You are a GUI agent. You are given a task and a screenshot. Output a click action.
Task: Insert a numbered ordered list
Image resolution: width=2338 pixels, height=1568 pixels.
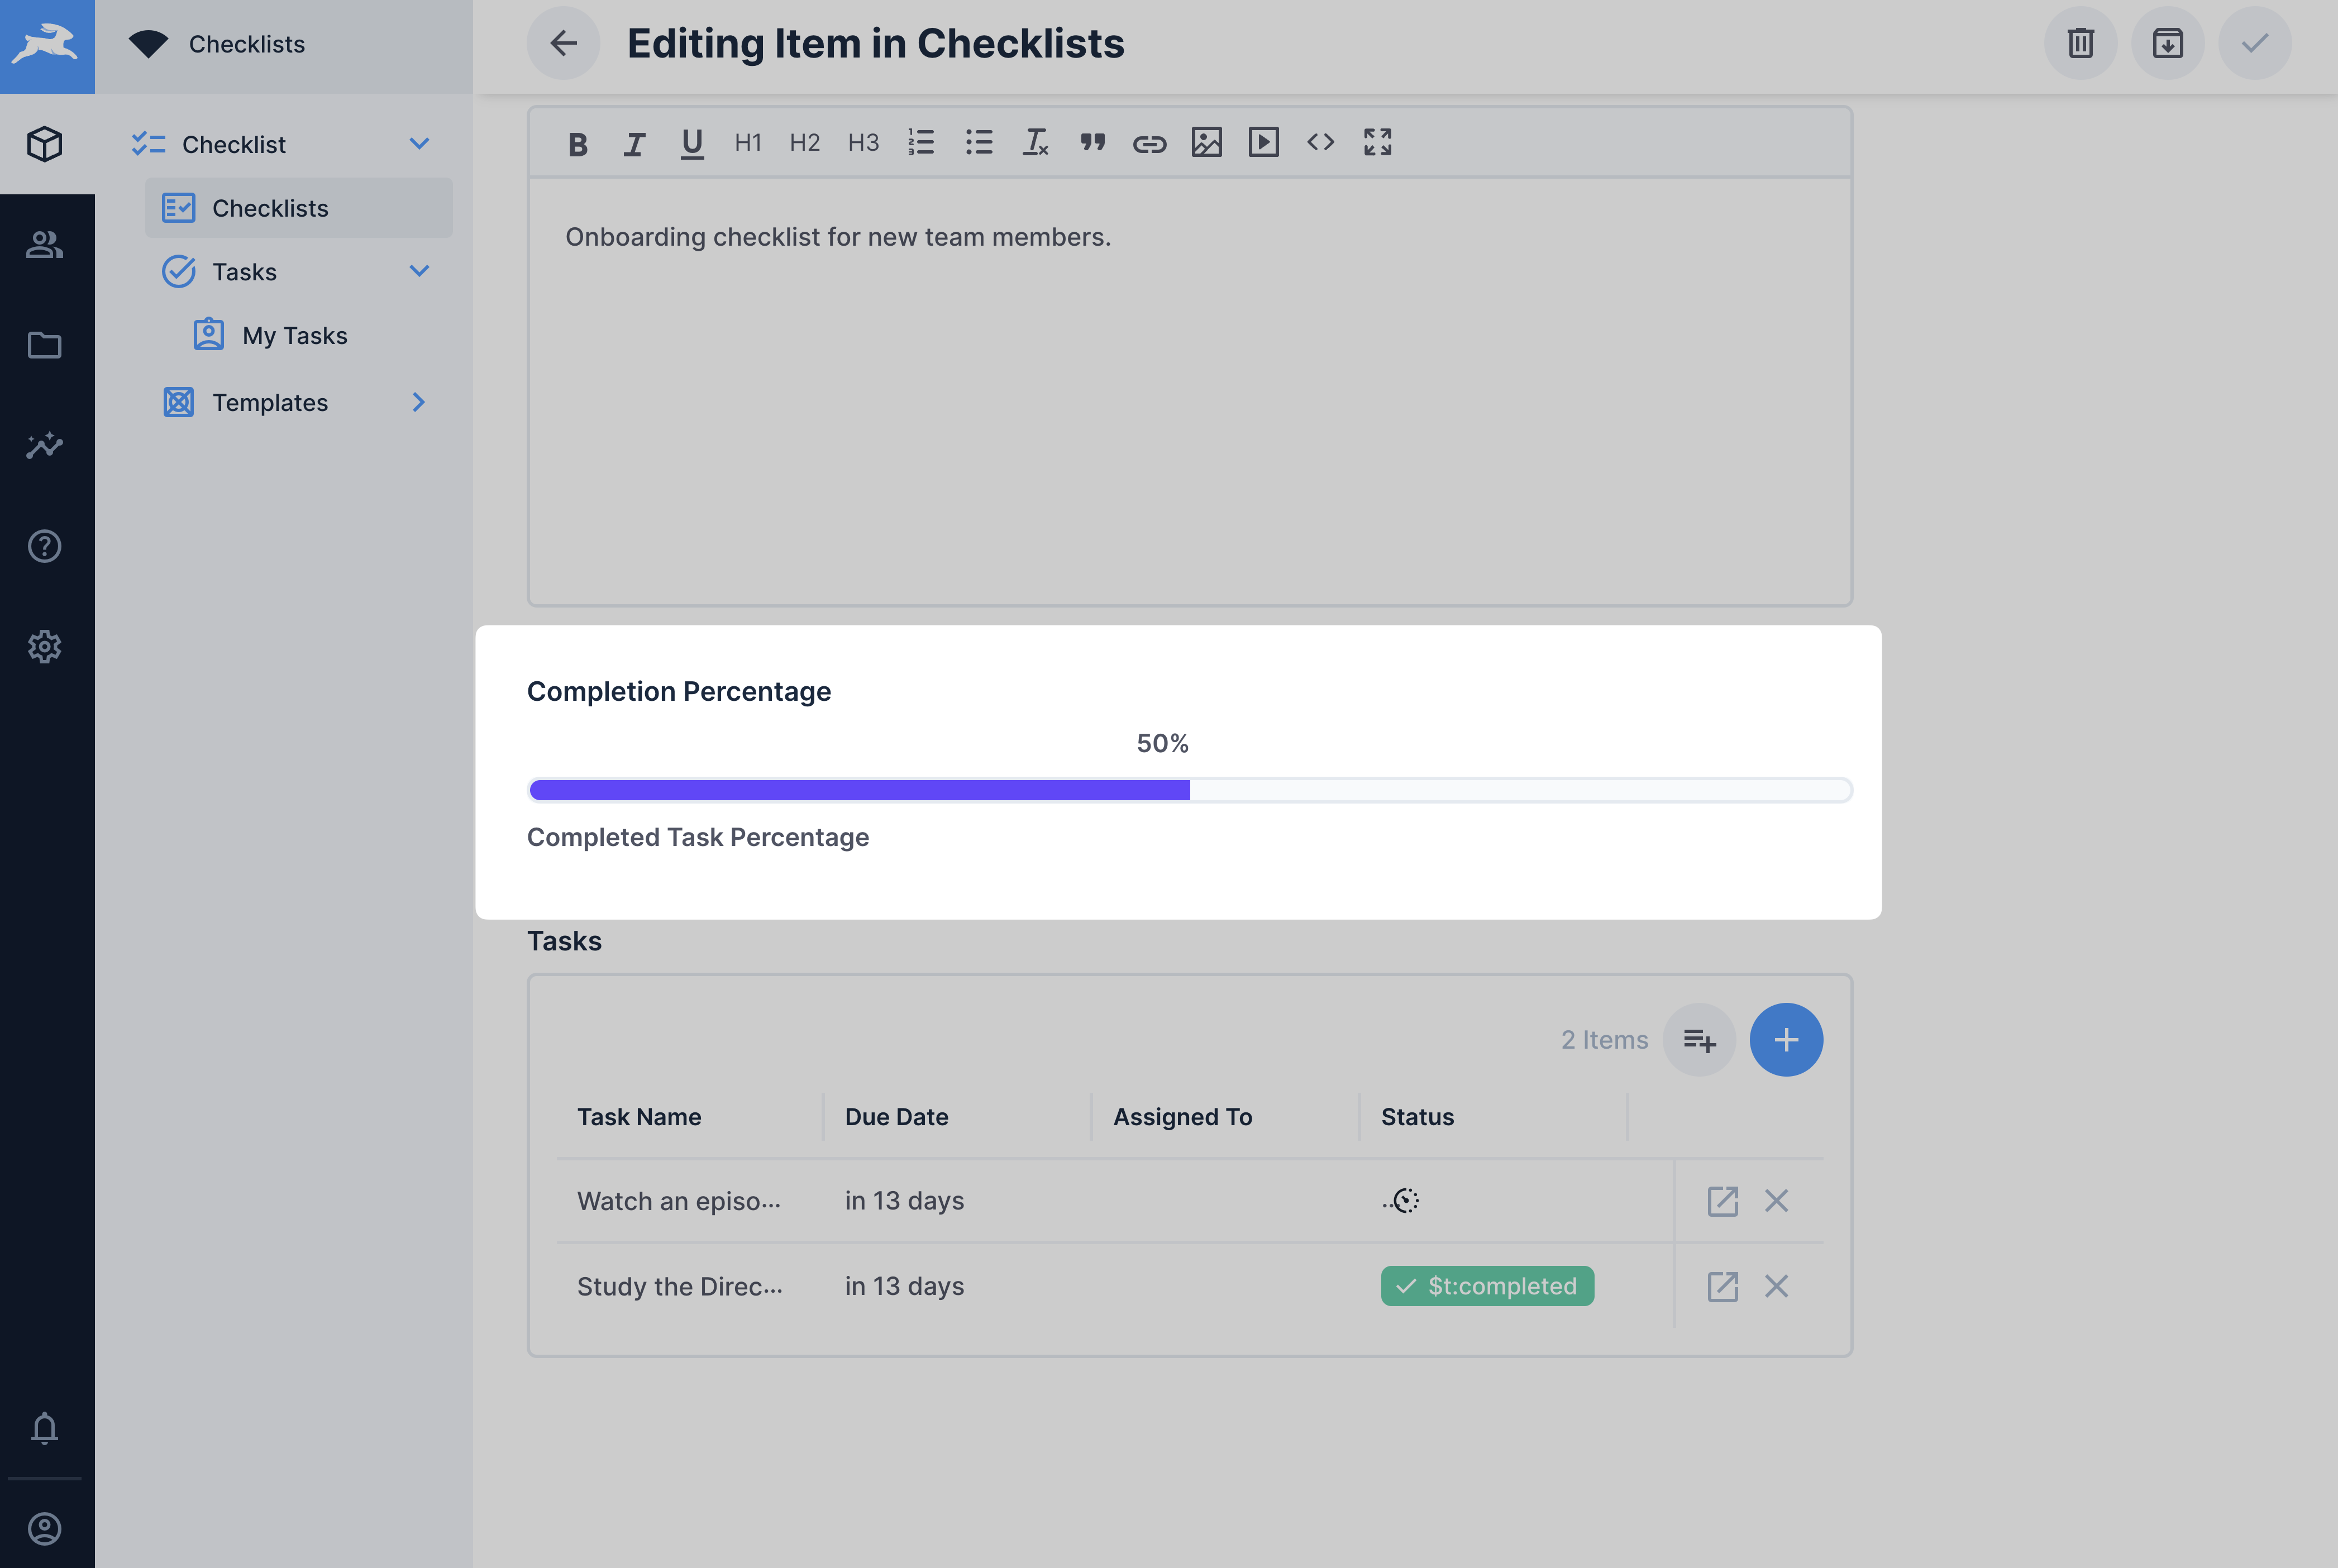tap(920, 143)
